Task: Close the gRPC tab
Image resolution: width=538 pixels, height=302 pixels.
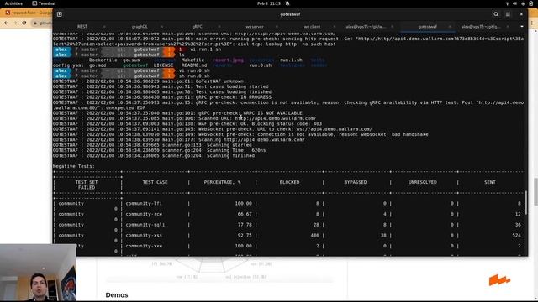Action: click(x=219, y=27)
